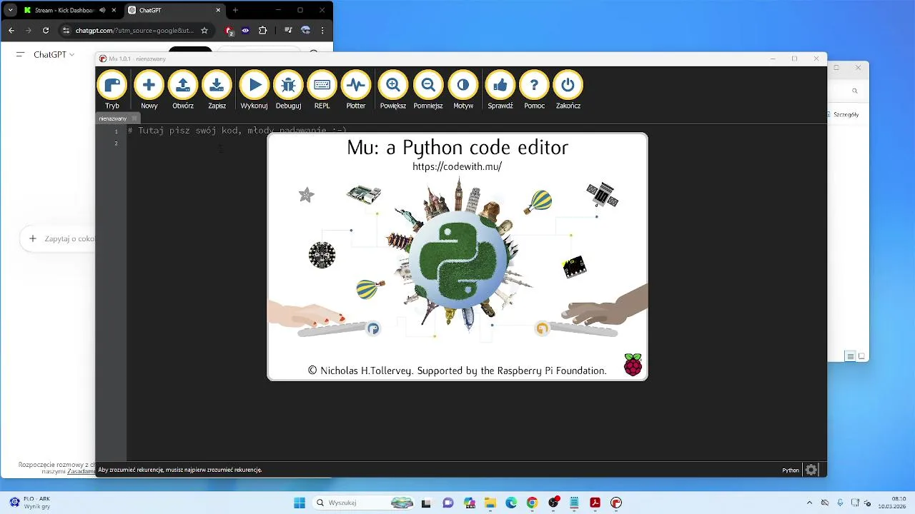Show hidden system tray icons
Screen dimensions: 915x514
click(x=809, y=503)
